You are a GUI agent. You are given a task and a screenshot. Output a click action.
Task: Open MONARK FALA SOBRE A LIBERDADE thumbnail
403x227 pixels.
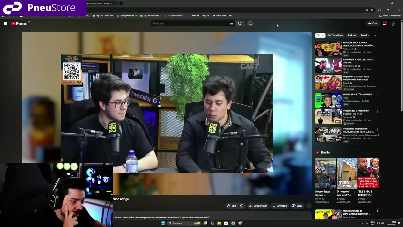328,49
